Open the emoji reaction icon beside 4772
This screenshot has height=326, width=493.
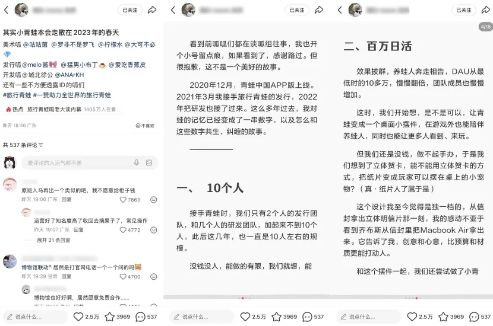(x=153, y=230)
